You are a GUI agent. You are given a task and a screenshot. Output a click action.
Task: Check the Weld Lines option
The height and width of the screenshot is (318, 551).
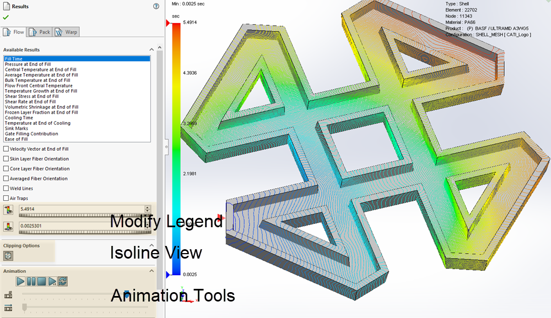[x=6, y=189]
